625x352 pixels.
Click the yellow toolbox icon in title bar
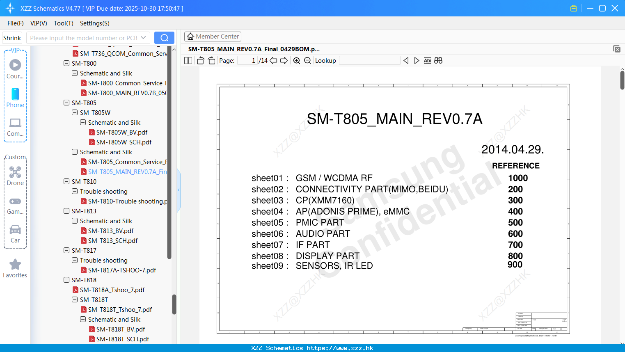[x=574, y=8]
